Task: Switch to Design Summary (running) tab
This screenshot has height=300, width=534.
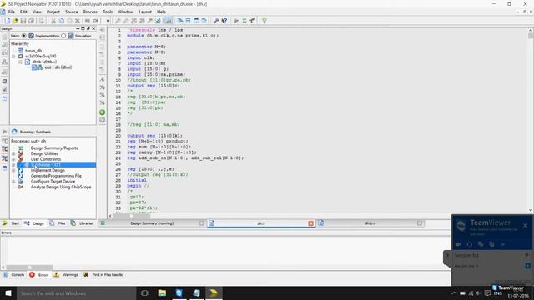Action: click(152, 223)
